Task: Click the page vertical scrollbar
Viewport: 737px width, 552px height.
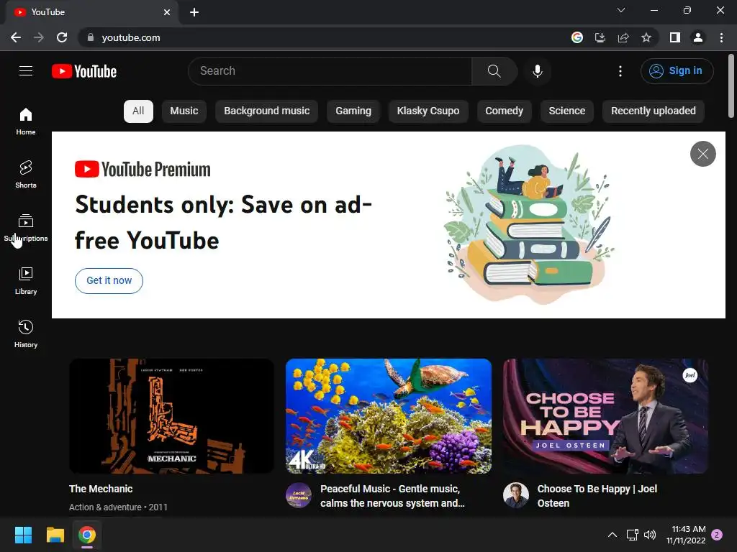Action: coord(731,86)
